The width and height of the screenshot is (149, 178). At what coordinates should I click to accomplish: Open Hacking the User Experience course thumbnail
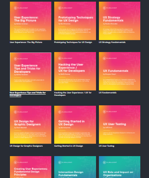tap(75, 71)
